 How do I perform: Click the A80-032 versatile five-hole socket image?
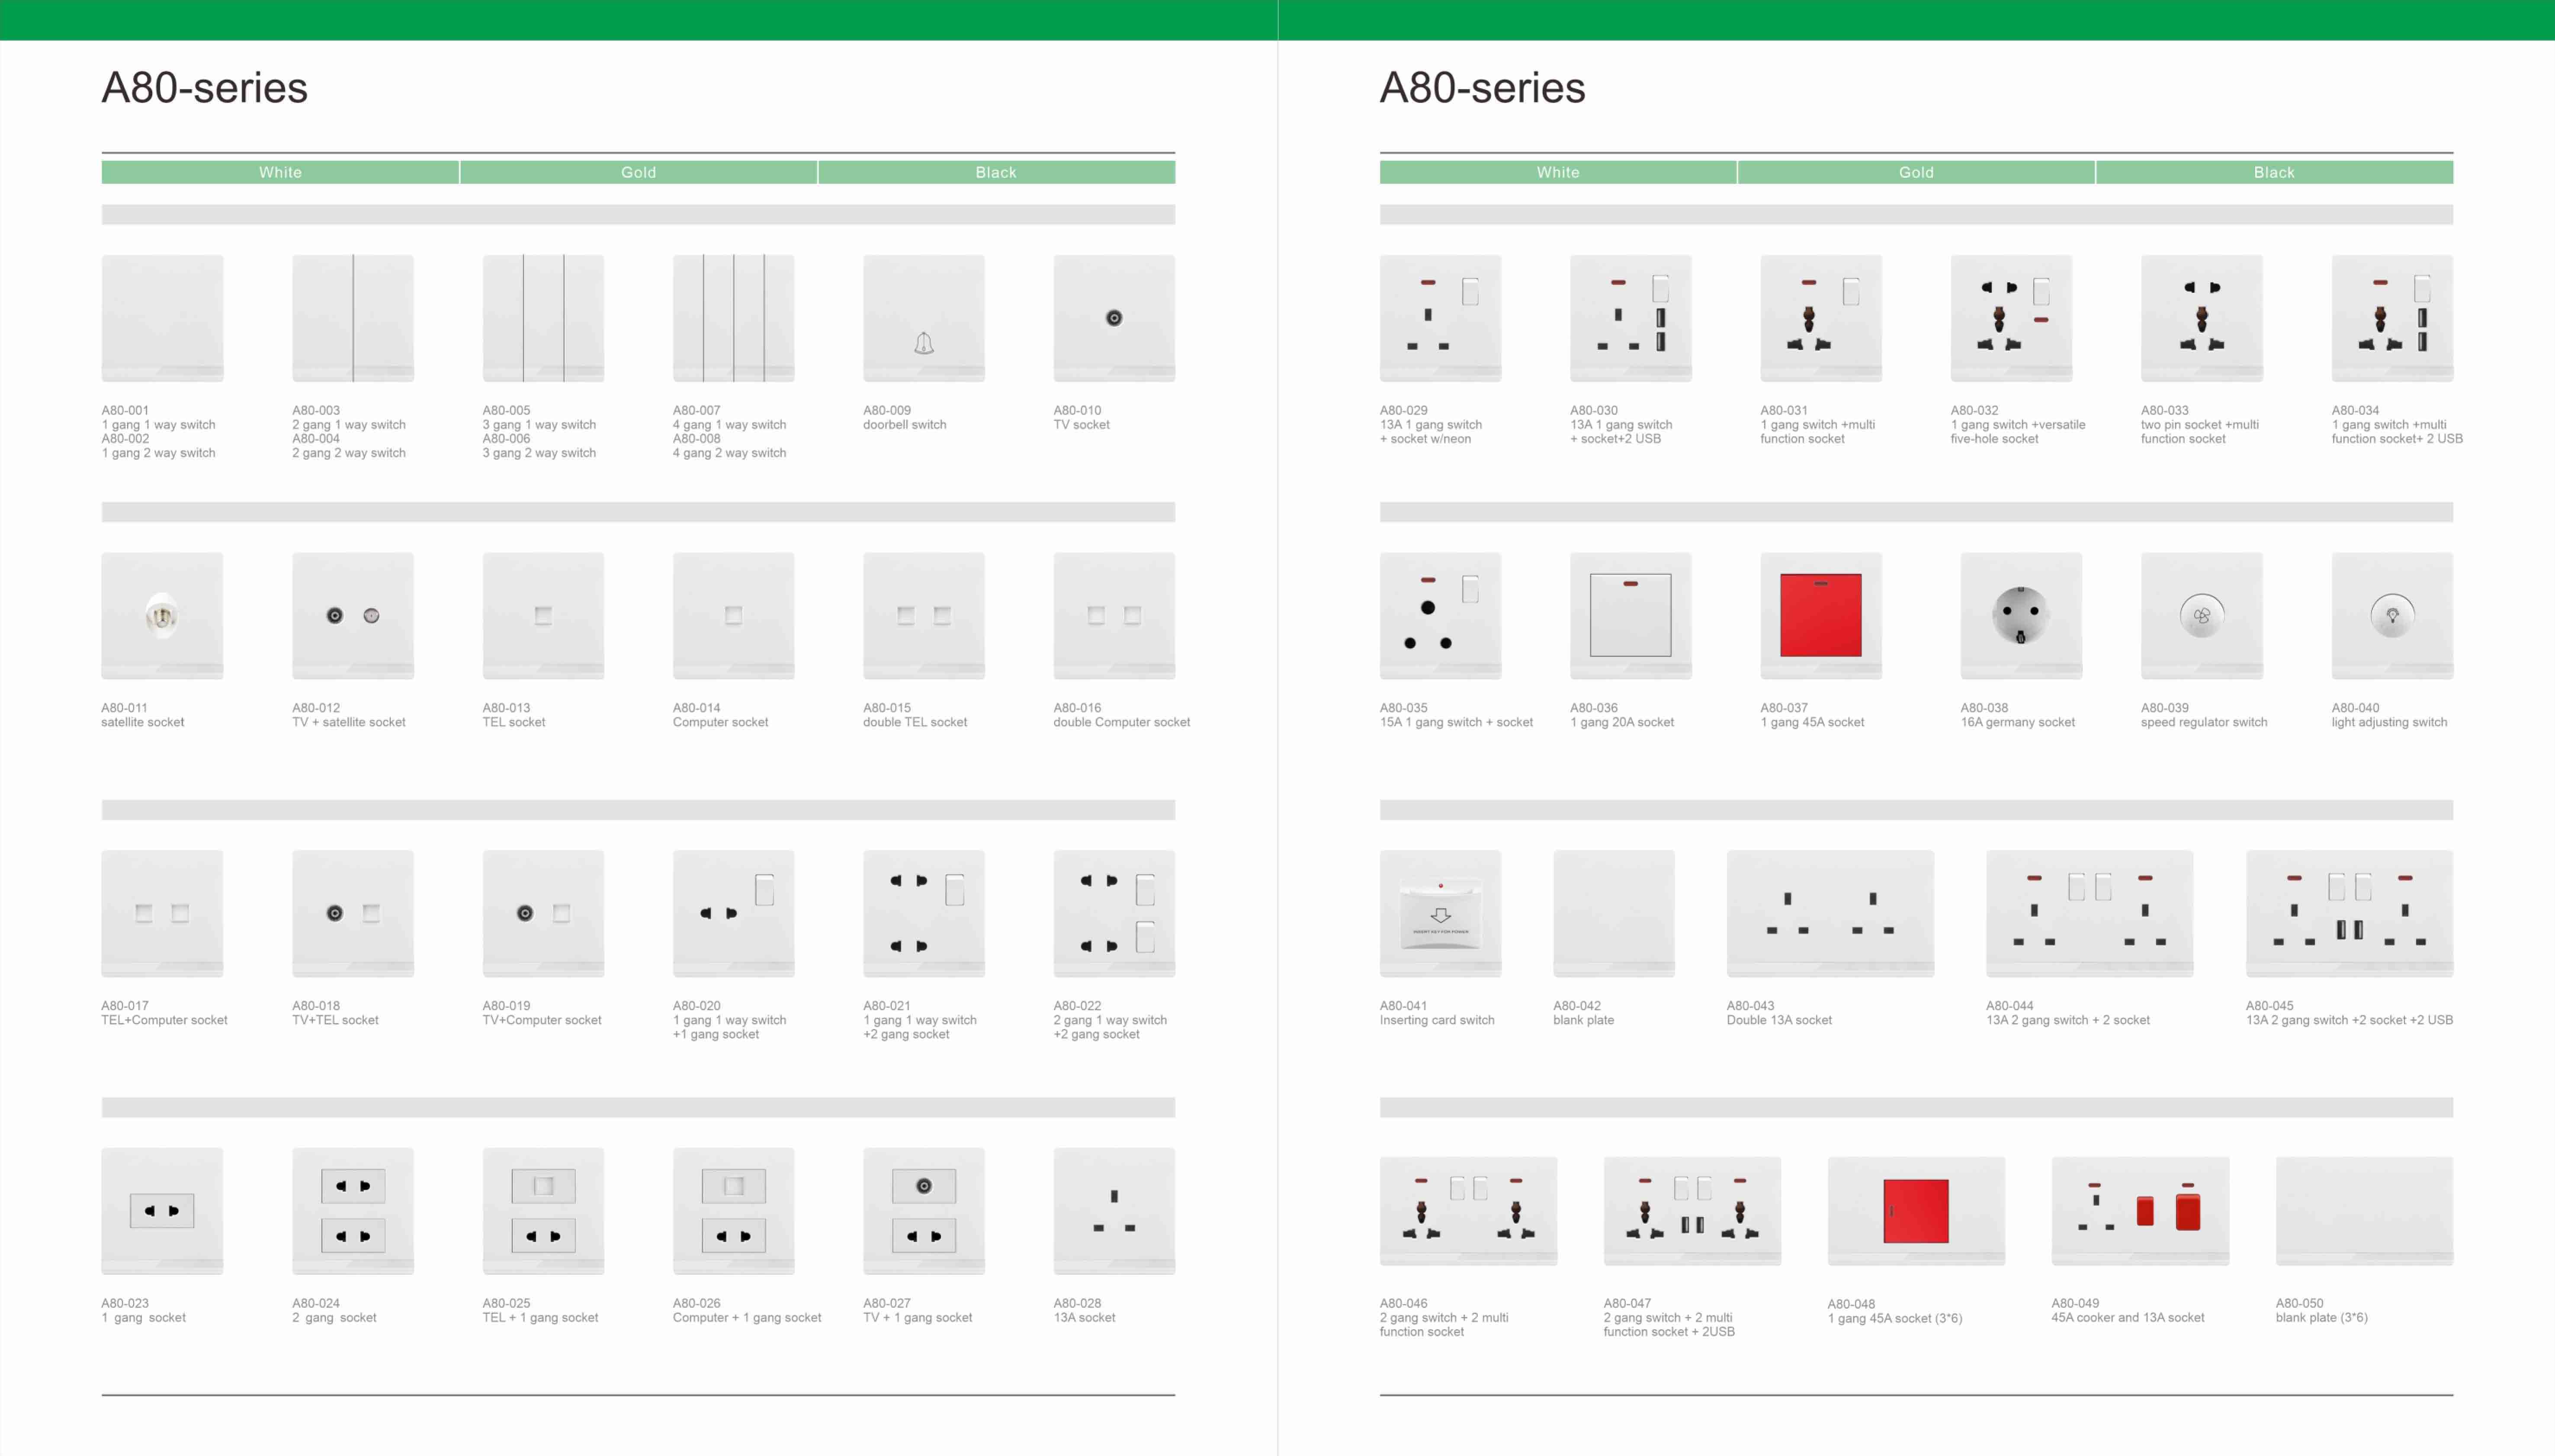tap(2012, 318)
